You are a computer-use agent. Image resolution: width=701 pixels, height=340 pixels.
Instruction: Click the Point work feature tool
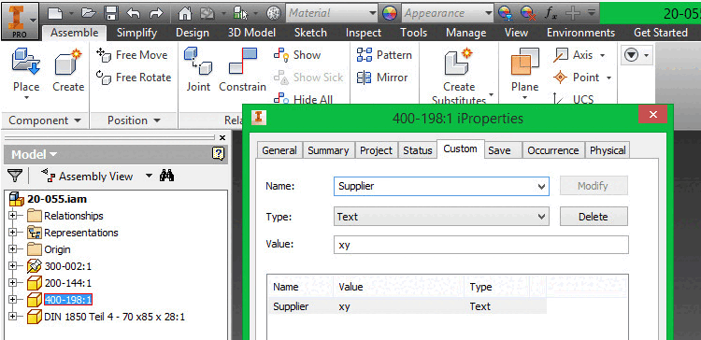click(582, 78)
